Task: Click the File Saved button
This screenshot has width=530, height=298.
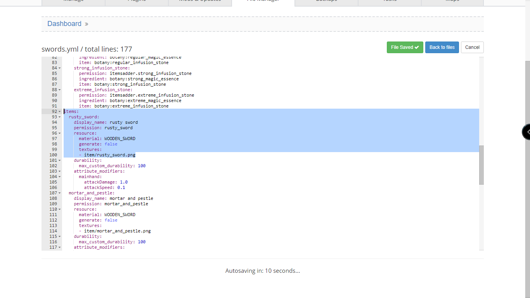Action: pos(405,47)
